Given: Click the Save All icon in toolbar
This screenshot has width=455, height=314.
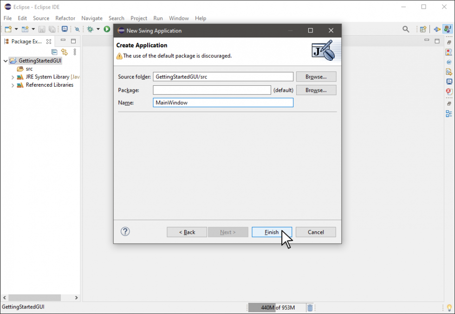Looking at the screenshot, I should [52, 29].
